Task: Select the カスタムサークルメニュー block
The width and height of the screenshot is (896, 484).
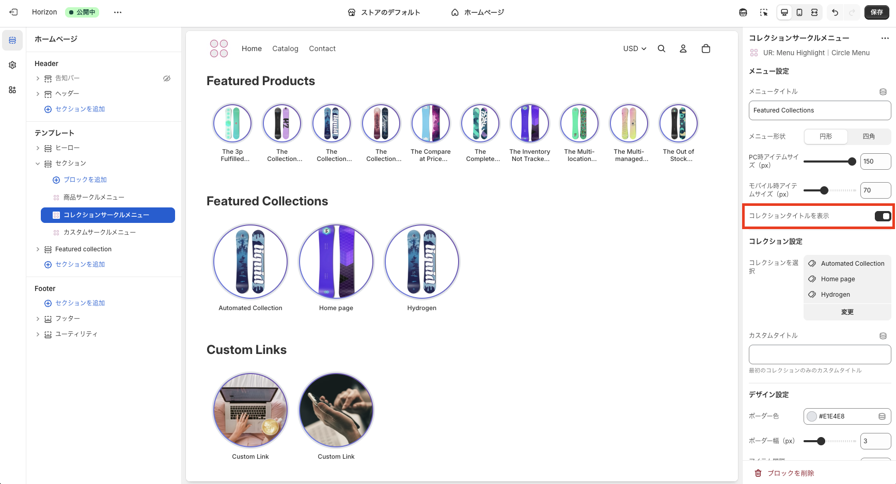Action: (99, 233)
